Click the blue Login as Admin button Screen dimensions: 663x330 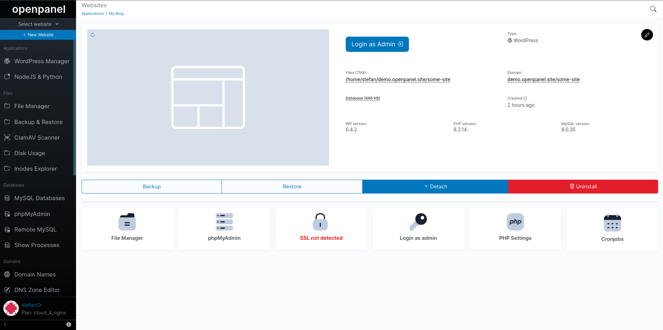[377, 44]
